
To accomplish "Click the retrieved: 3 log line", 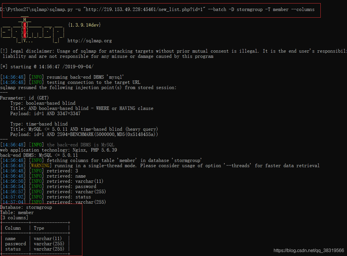I will [39, 171].
